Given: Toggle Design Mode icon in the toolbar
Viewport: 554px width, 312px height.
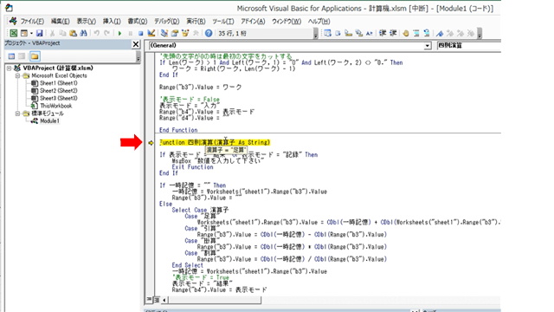Looking at the screenshot, I should tap(151, 33).
